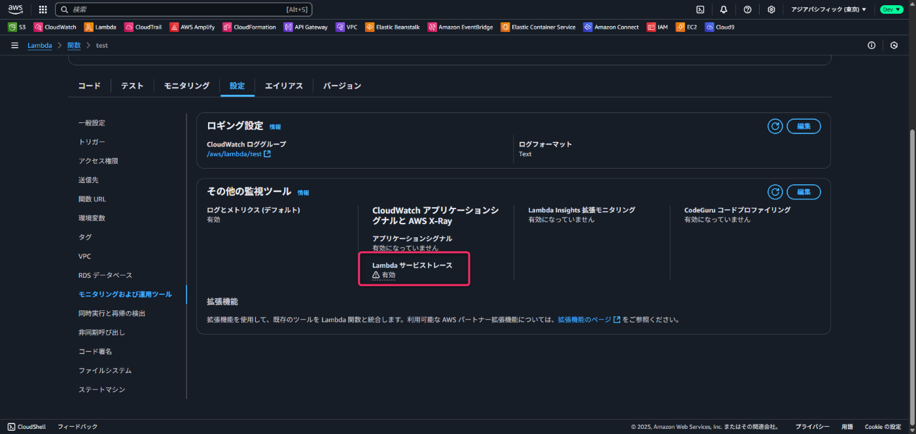Select ステートマシン in side menu

pos(101,390)
